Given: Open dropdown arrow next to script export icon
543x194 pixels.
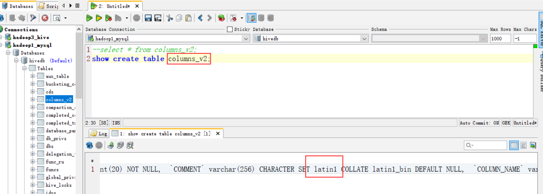Looking at the screenshot, I should [x=242, y=18].
